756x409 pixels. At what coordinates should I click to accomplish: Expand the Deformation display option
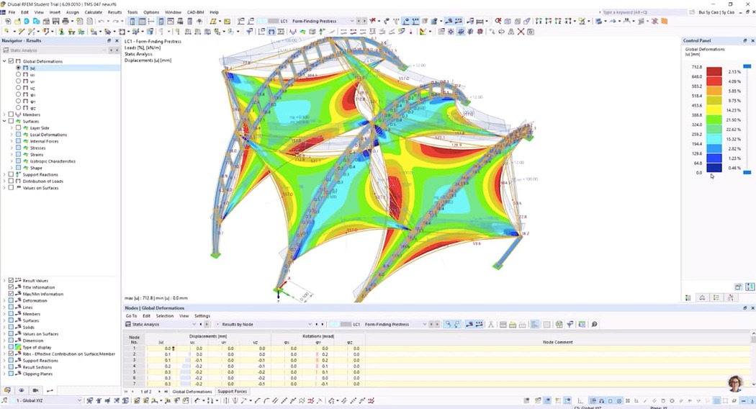[x=4, y=300]
